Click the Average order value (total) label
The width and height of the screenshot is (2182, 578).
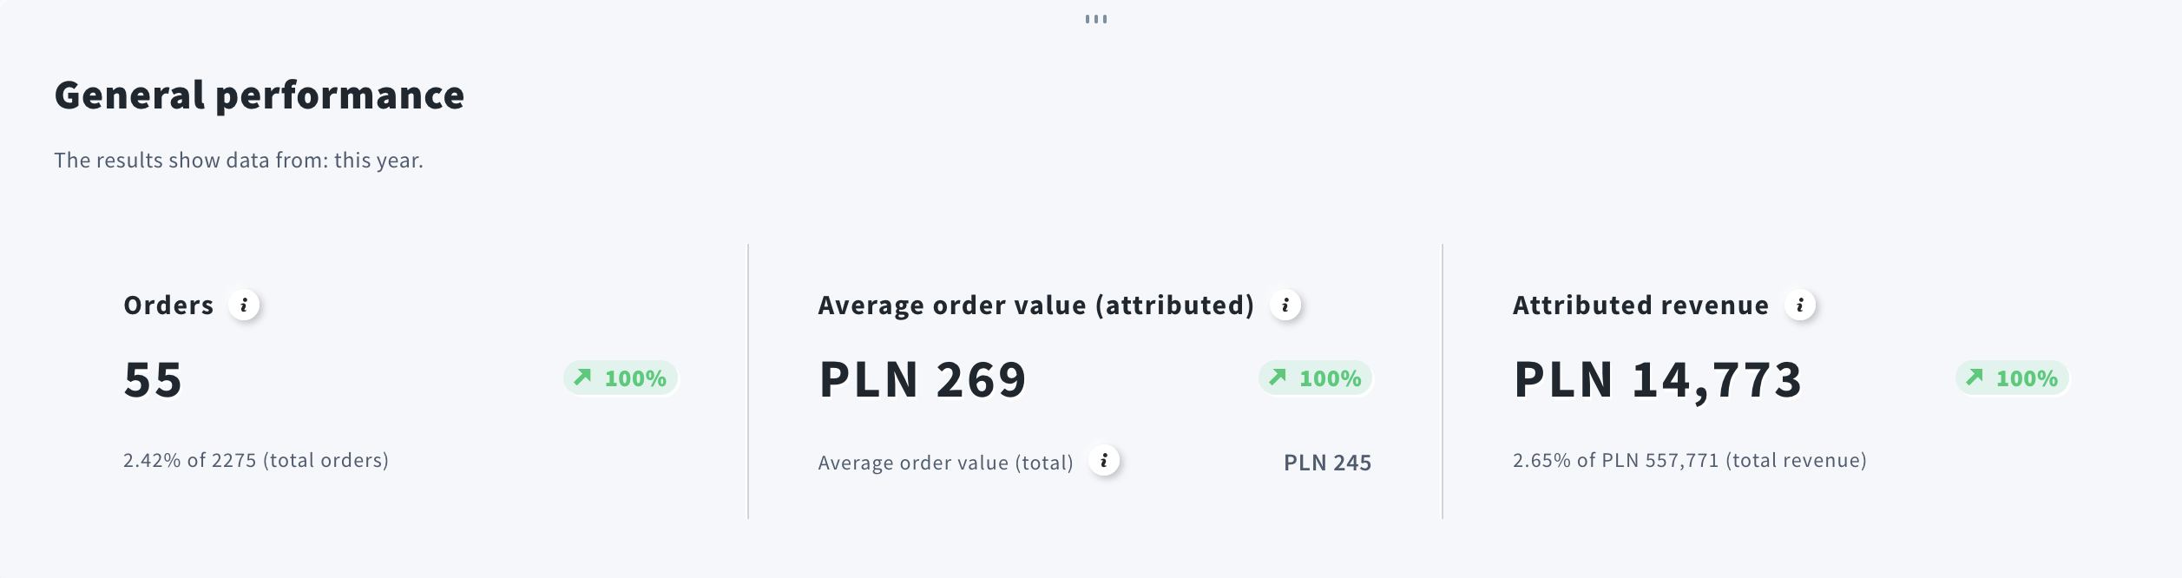click(945, 463)
